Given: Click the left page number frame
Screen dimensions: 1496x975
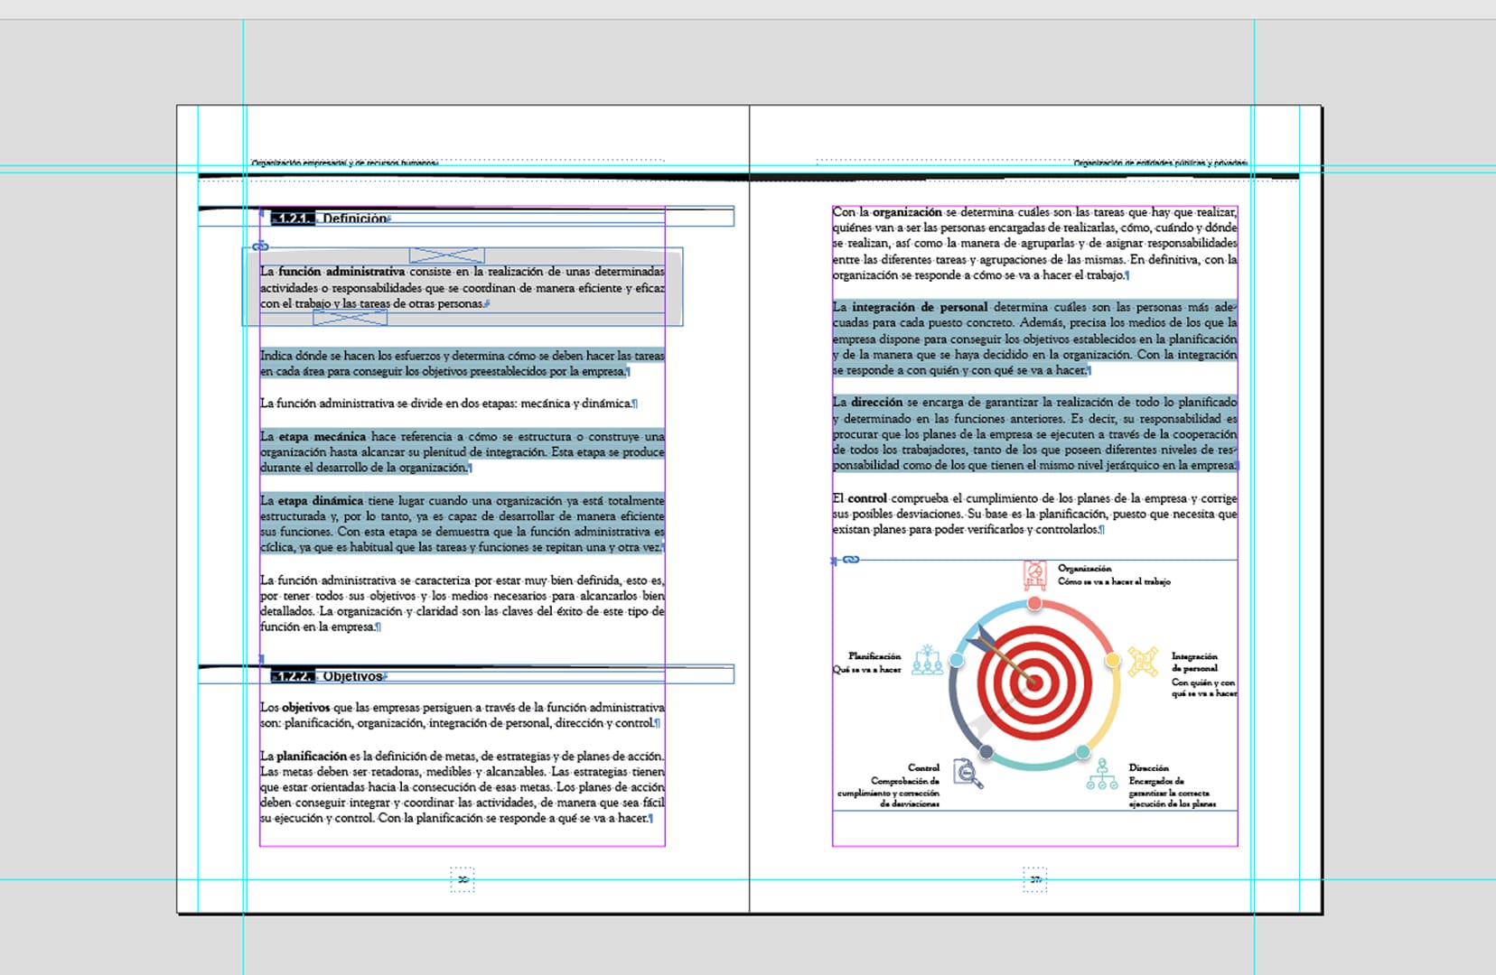Looking at the screenshot, I should click(462, 879).
